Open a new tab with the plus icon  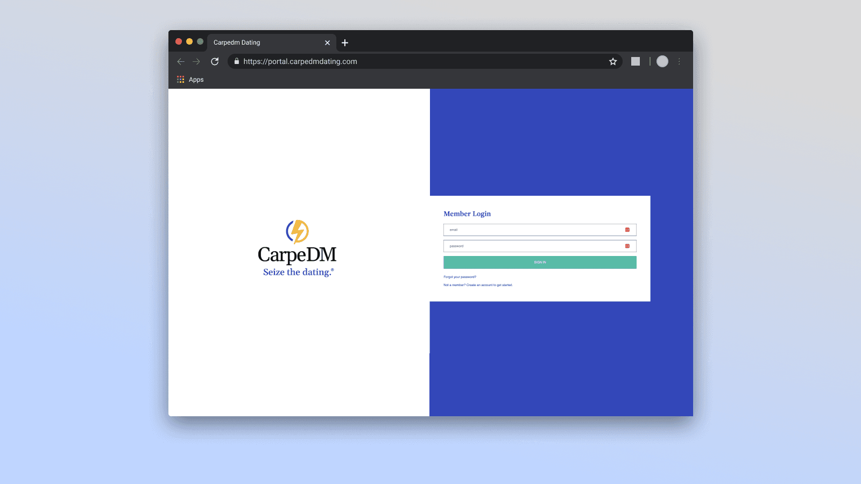[x=345, y=42]
